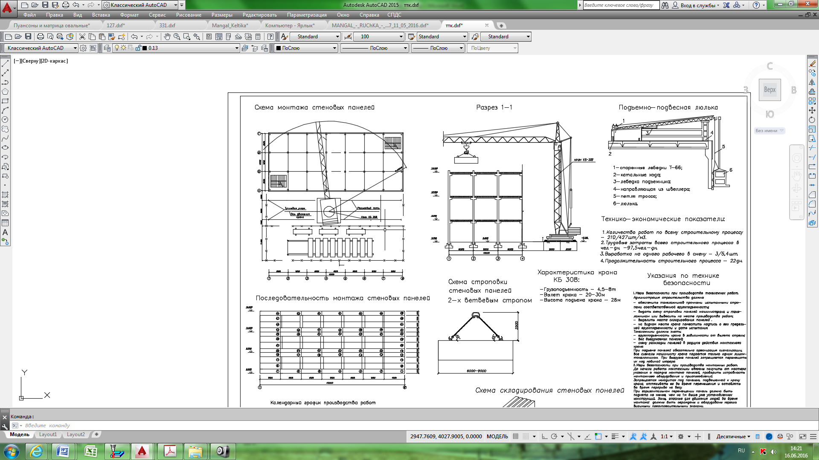Click the Undo arrow in Standard toolbar
The height and width of the screenshot is (460, 819).
point(134,37)
